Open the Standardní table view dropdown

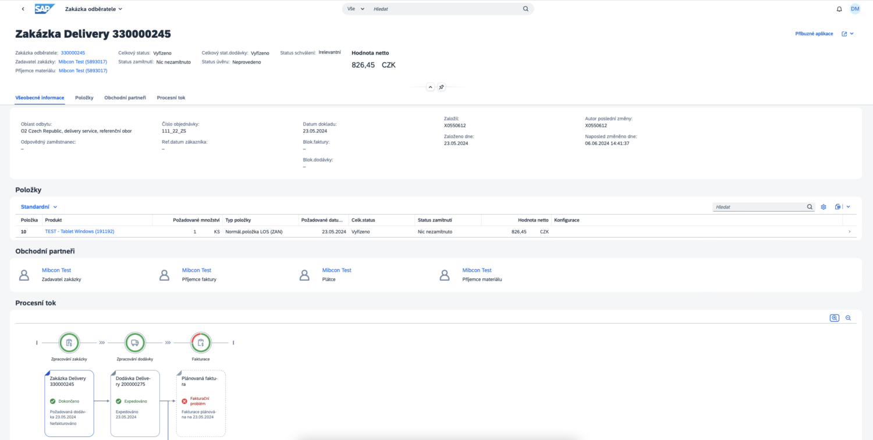(x=39, y=207)
